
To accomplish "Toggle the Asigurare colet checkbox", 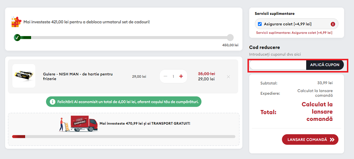I will pyautogui.click(x=260, y=24).
